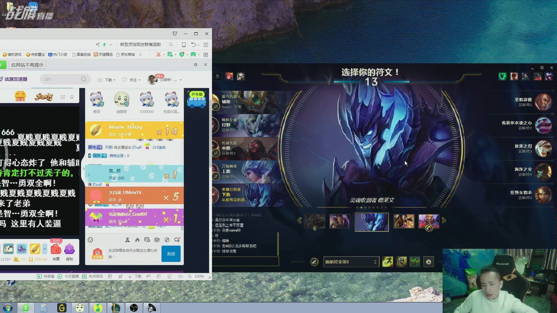Send the yellow bullet gift

(x=35, y=249)
